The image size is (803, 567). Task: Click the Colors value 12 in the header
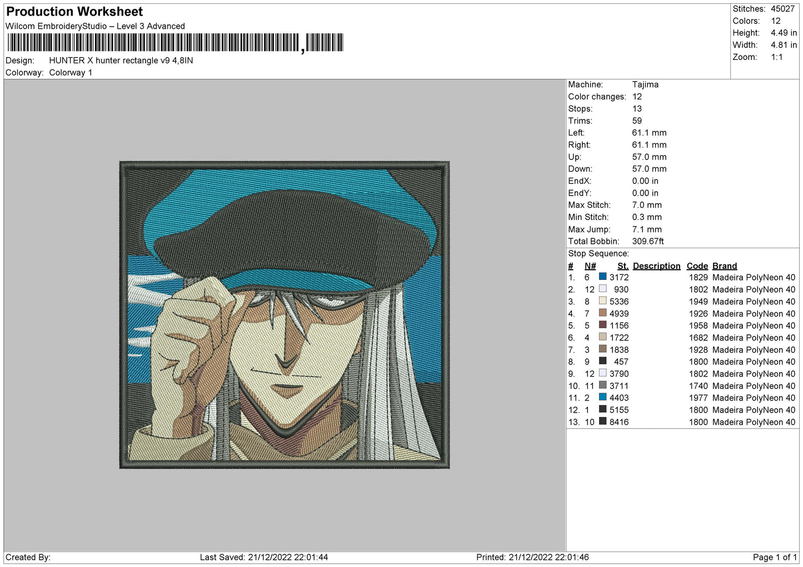pyautogui.click(x=776, y=21)
